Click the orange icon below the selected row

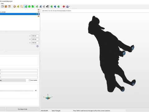38,16
